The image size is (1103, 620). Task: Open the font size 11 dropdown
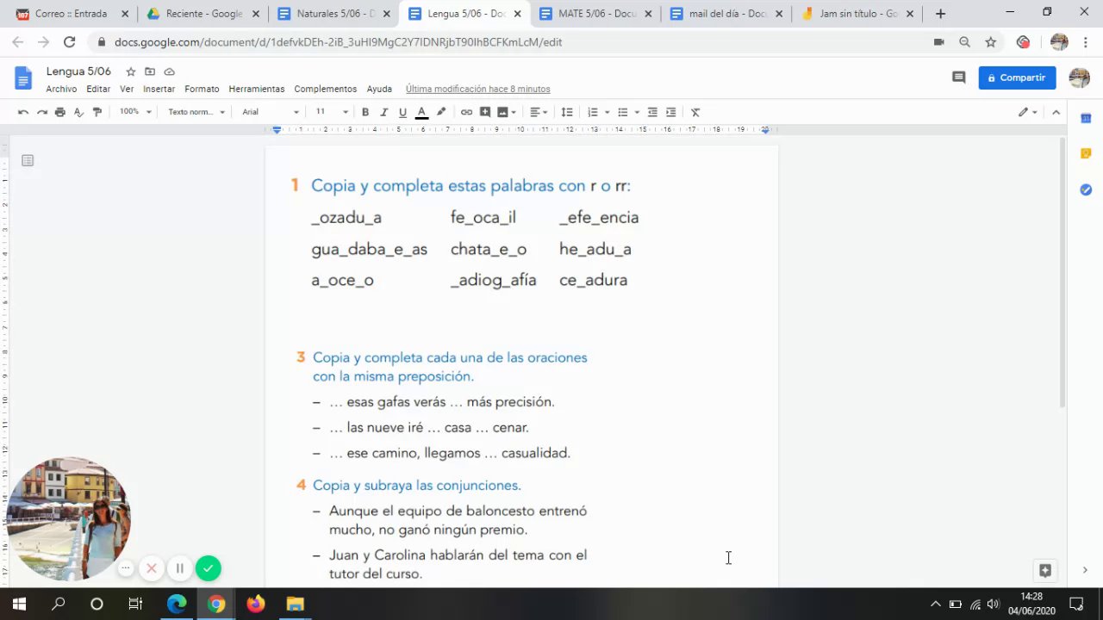[x=332, y=112]
